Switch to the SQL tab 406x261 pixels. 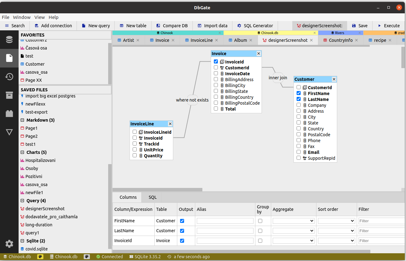152,197
